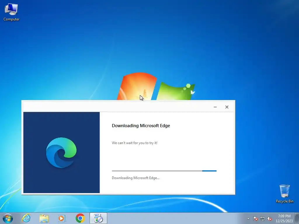Open the Windows Start menu orb
Screen dimensions: 299x224
click(x=8, y=218)
